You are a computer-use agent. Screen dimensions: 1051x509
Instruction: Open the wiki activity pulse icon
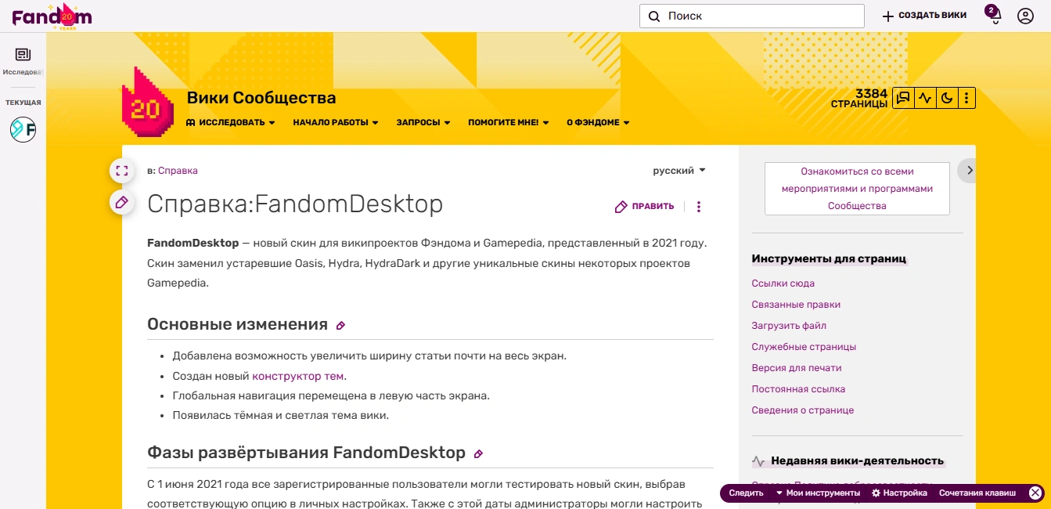pyautogui.click(x=925, y=98)
